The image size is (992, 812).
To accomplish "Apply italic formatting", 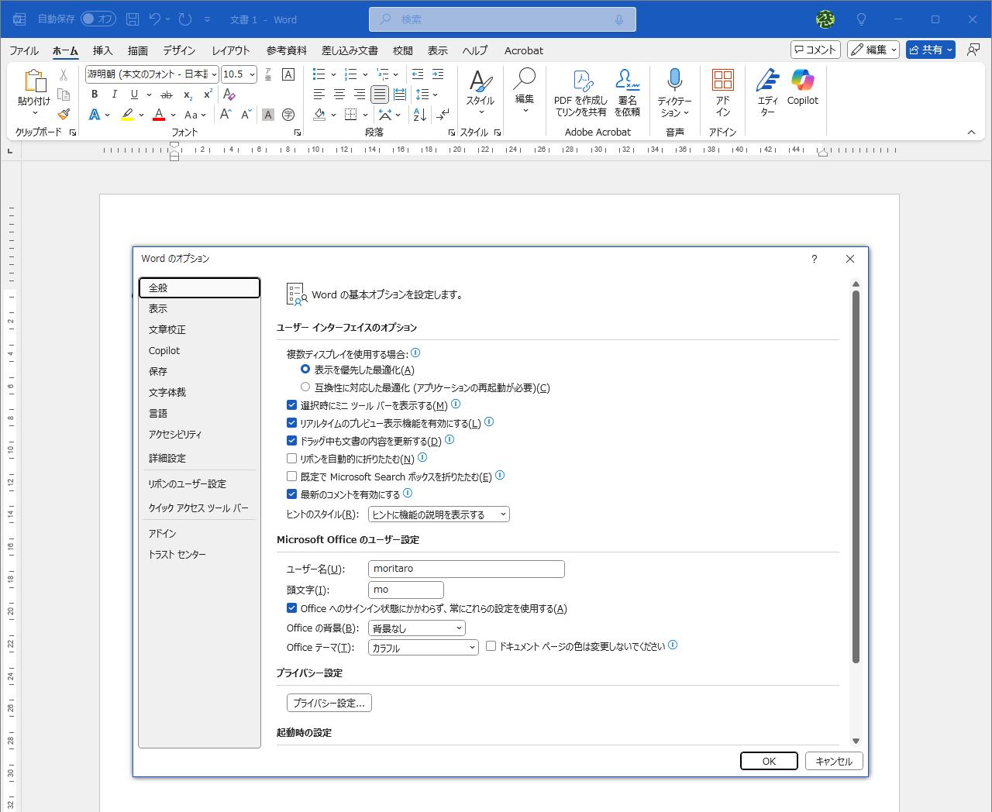I will click(114, 94).
